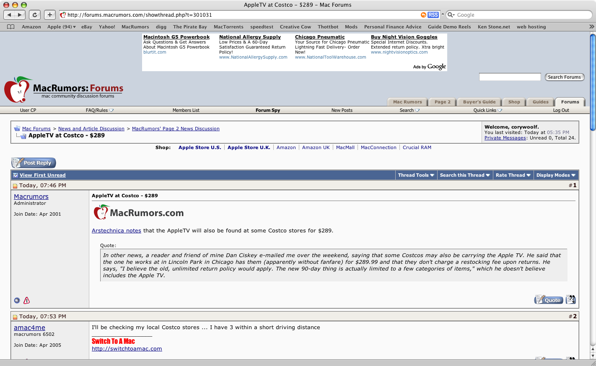Add bookmark with the plus button
Image resolution: width=596 pixels, height=366 pixels.
(49, 15)
